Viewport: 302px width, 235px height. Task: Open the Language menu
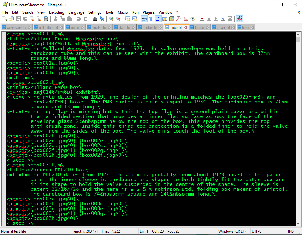(76, 12)
